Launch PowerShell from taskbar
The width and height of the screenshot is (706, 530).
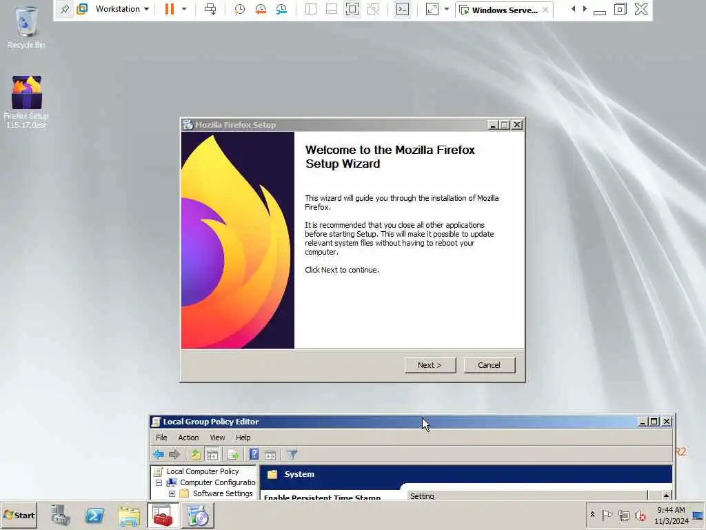tap(94, 516)
